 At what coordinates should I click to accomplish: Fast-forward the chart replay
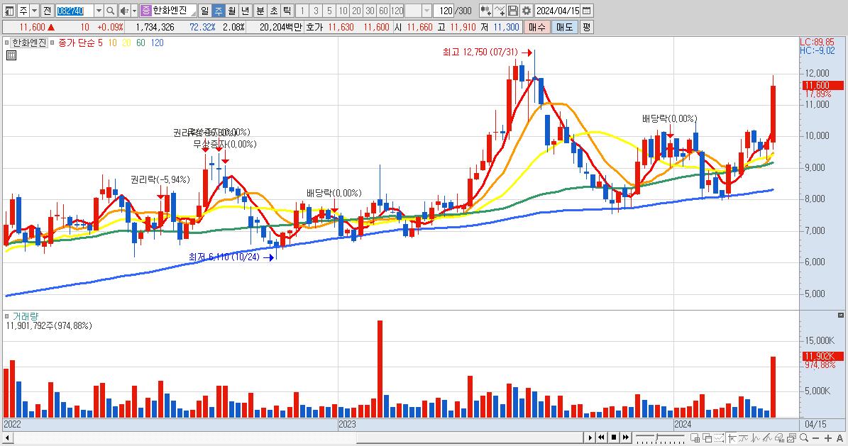[x=626, y=437]
